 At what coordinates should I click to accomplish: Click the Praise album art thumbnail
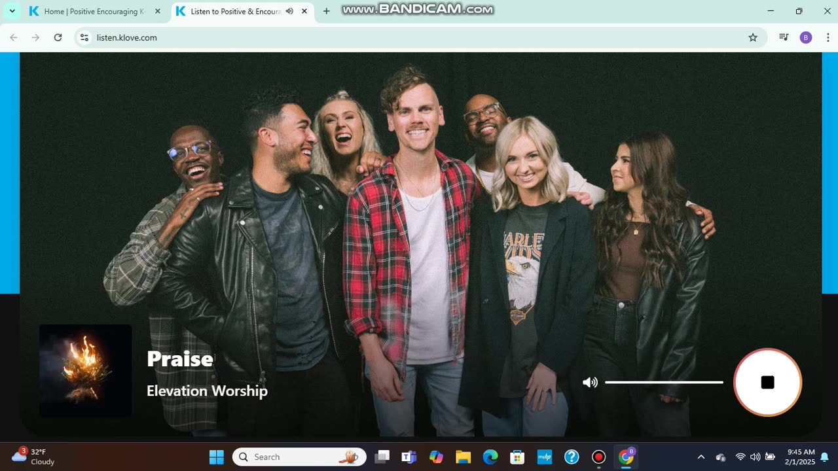86,370
